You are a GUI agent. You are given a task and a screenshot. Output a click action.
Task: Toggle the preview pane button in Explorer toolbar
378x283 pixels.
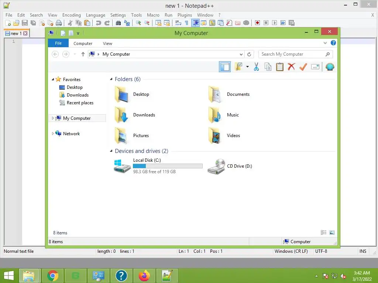point(225,67)
